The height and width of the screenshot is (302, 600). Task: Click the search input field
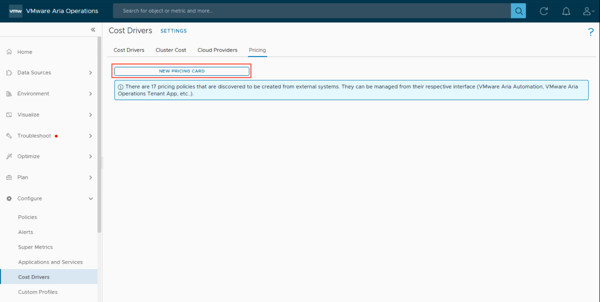pos(312,11)
